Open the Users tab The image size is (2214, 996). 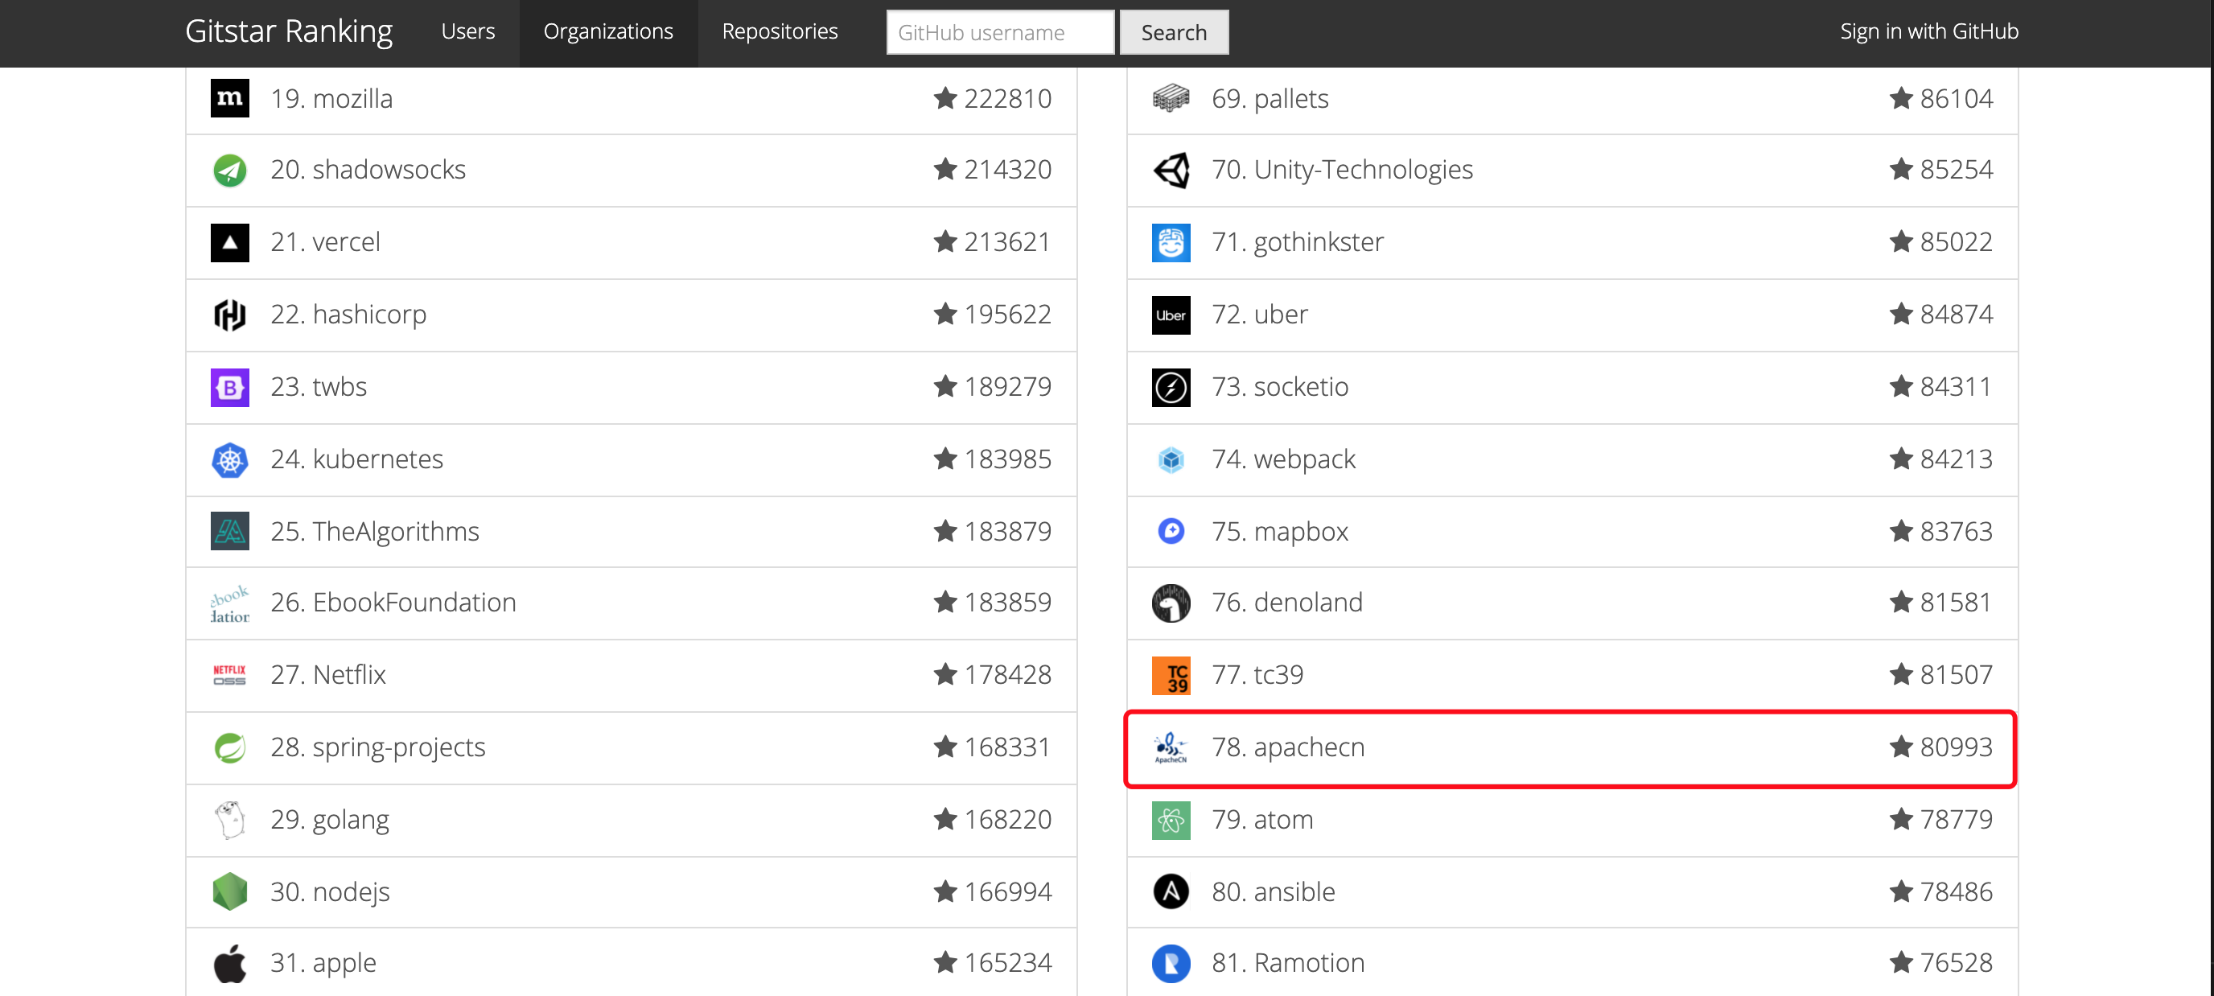(467, 32)
